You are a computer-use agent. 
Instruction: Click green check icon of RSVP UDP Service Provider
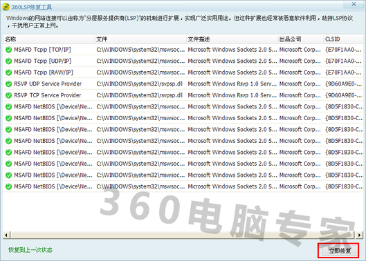pos(8,84)
